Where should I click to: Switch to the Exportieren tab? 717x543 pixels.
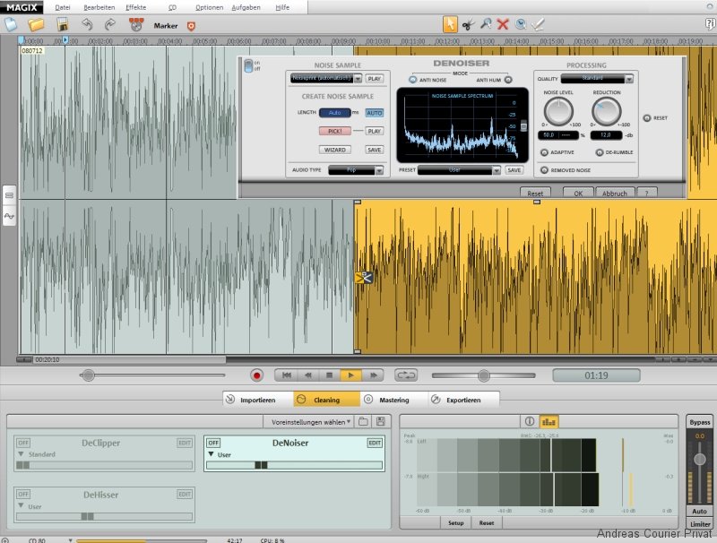[x=463, y=400]
